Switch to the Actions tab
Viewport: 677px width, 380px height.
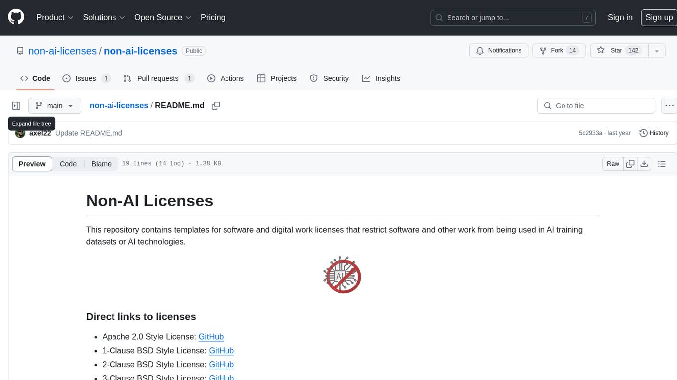click(x=226, y=78)
